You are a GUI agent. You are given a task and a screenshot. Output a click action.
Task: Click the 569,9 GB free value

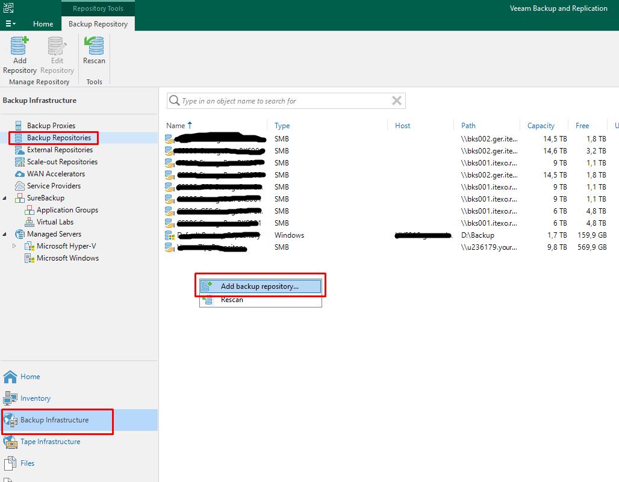[592, 247]
